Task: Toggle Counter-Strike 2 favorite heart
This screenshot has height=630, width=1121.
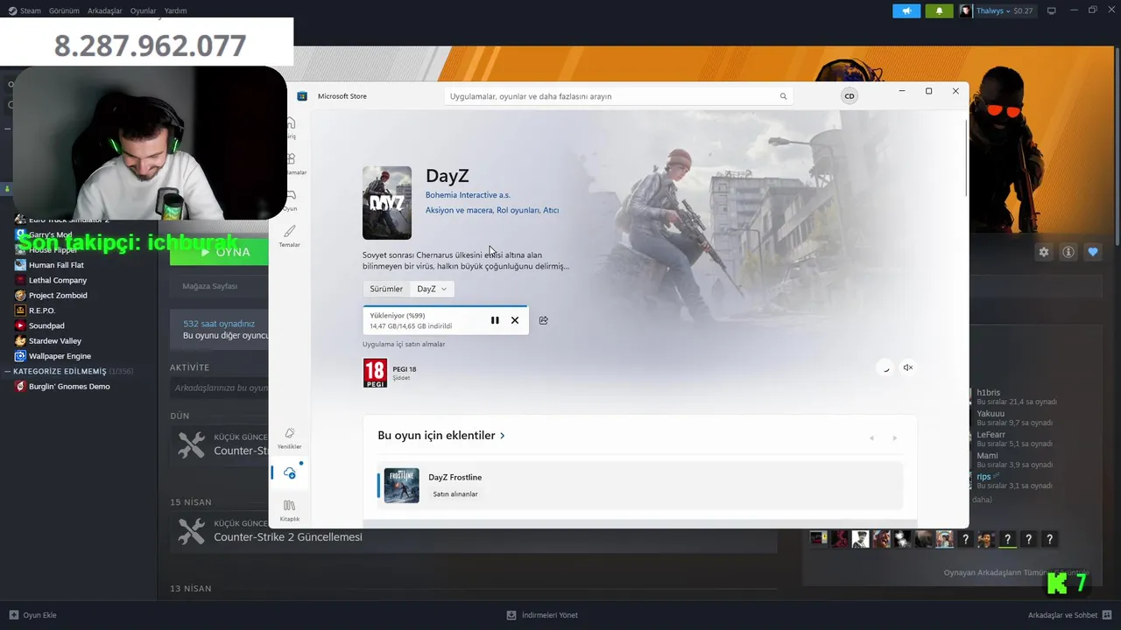Action: point(1093,252)
